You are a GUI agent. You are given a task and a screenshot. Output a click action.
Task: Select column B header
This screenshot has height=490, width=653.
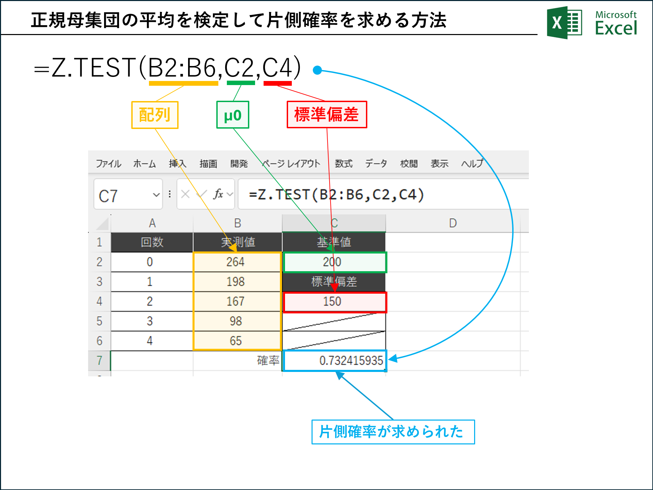point(237,223)
